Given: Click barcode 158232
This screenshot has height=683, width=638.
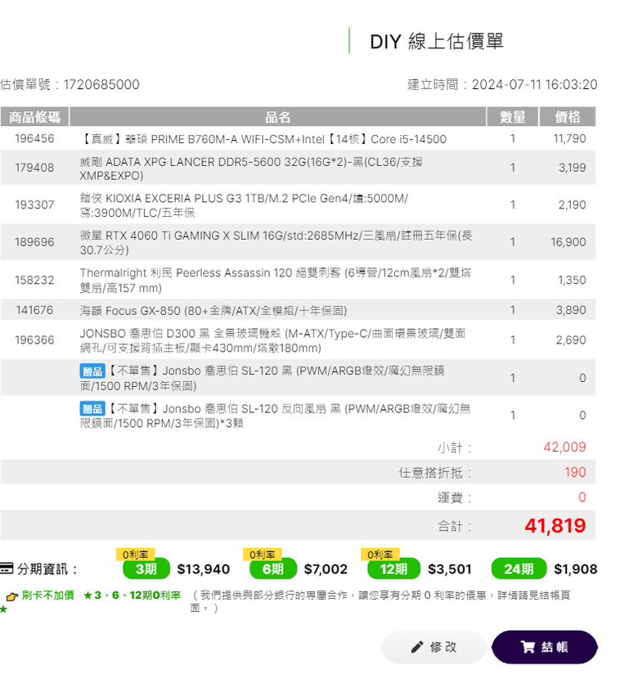Looking at the screenshot, I should (x=34, y=280).
